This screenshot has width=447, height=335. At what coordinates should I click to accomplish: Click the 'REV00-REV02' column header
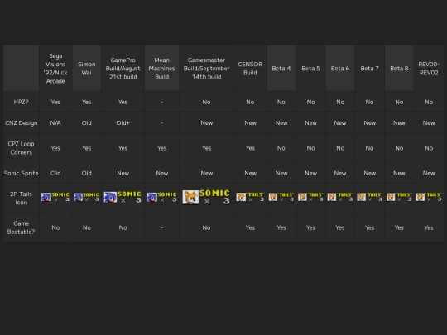coord(429,69)
